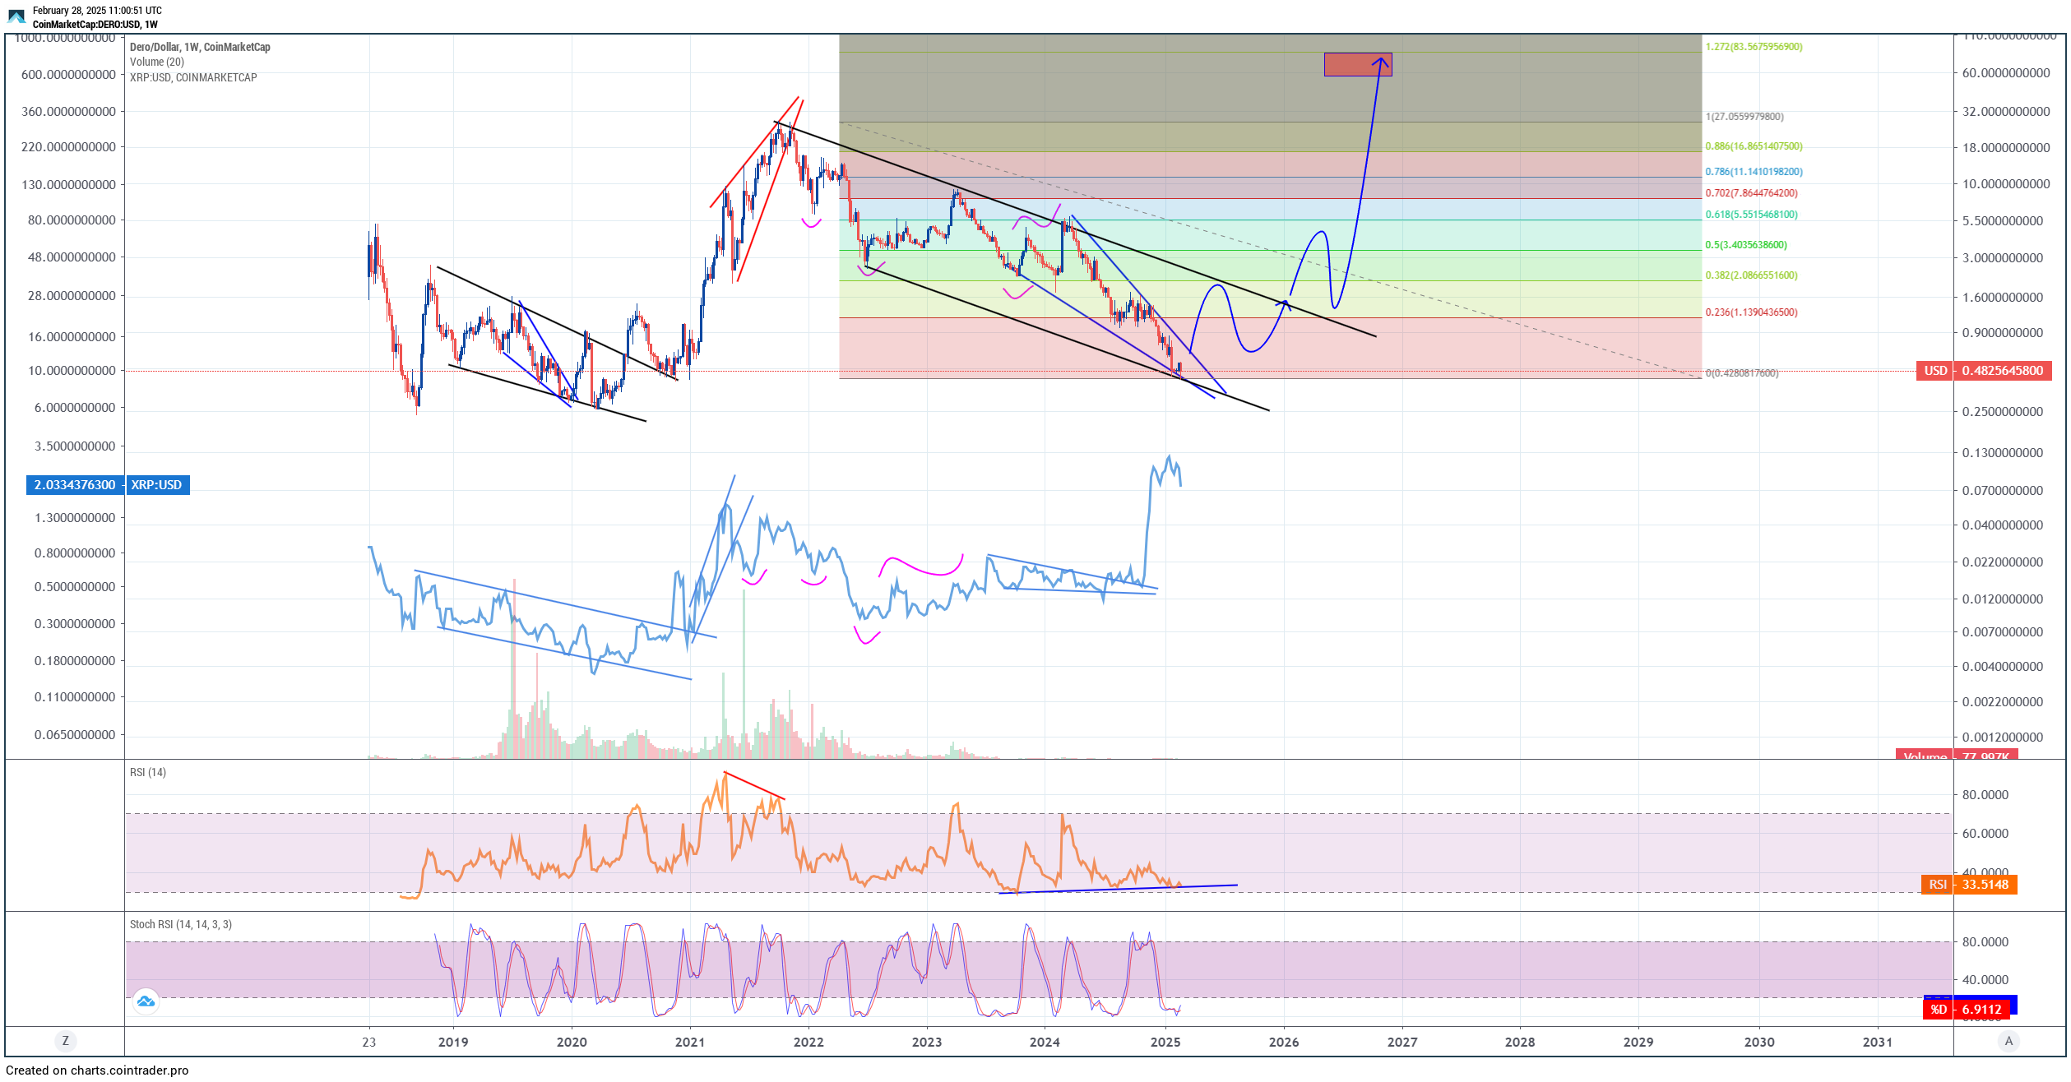The image size is (2071, 1082).
Task: Toggle the Z timezone button
Action: (66, 1041)
